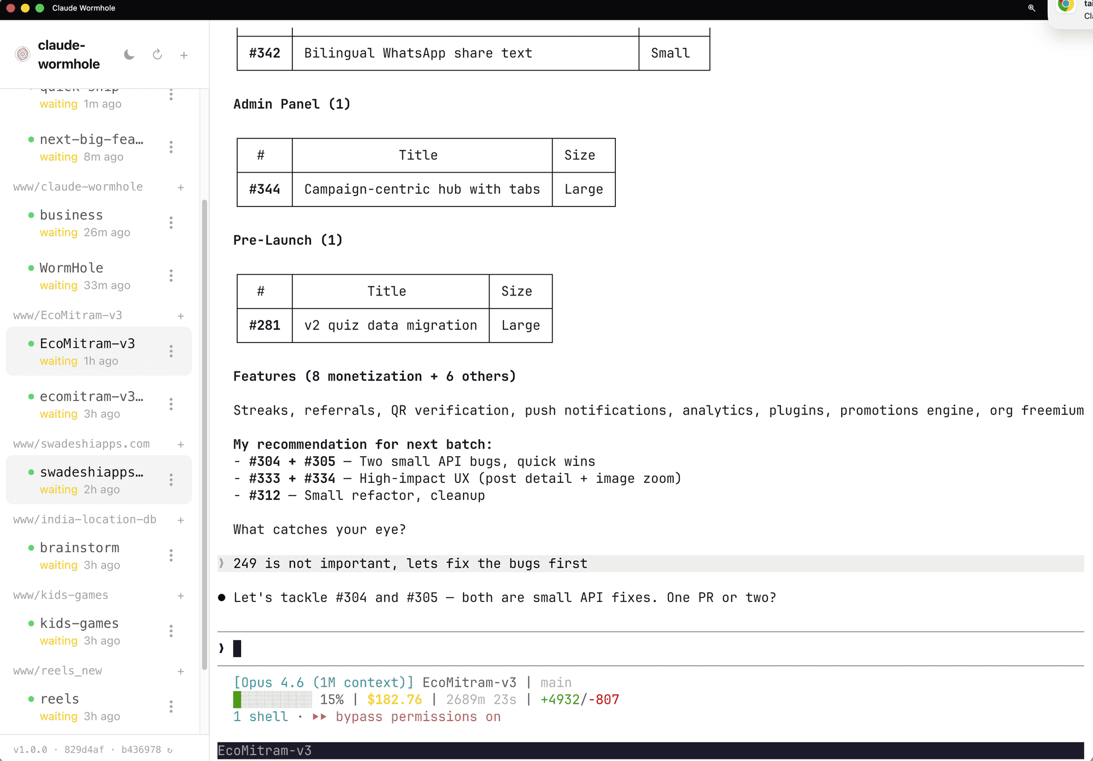The image size is (1093, 761).
Task: Click the main branch name in status bar
Action: (x=556, y=682)
